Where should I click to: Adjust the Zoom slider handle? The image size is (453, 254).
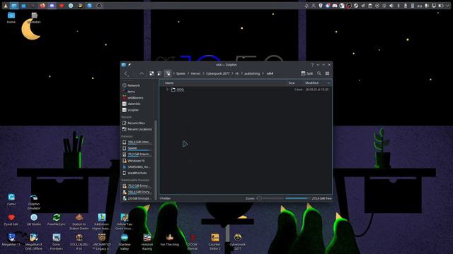tap(259, 198)
